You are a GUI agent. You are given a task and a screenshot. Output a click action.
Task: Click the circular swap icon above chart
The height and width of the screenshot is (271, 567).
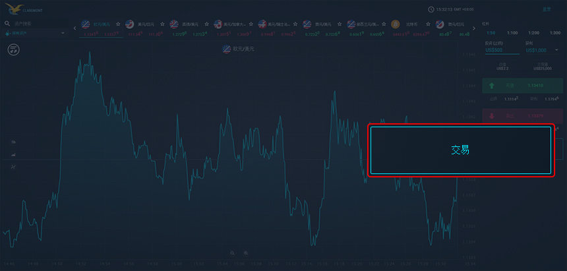point(13,49)
